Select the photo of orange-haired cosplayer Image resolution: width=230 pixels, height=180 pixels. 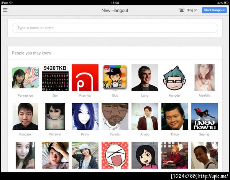(x=175, y=155)
